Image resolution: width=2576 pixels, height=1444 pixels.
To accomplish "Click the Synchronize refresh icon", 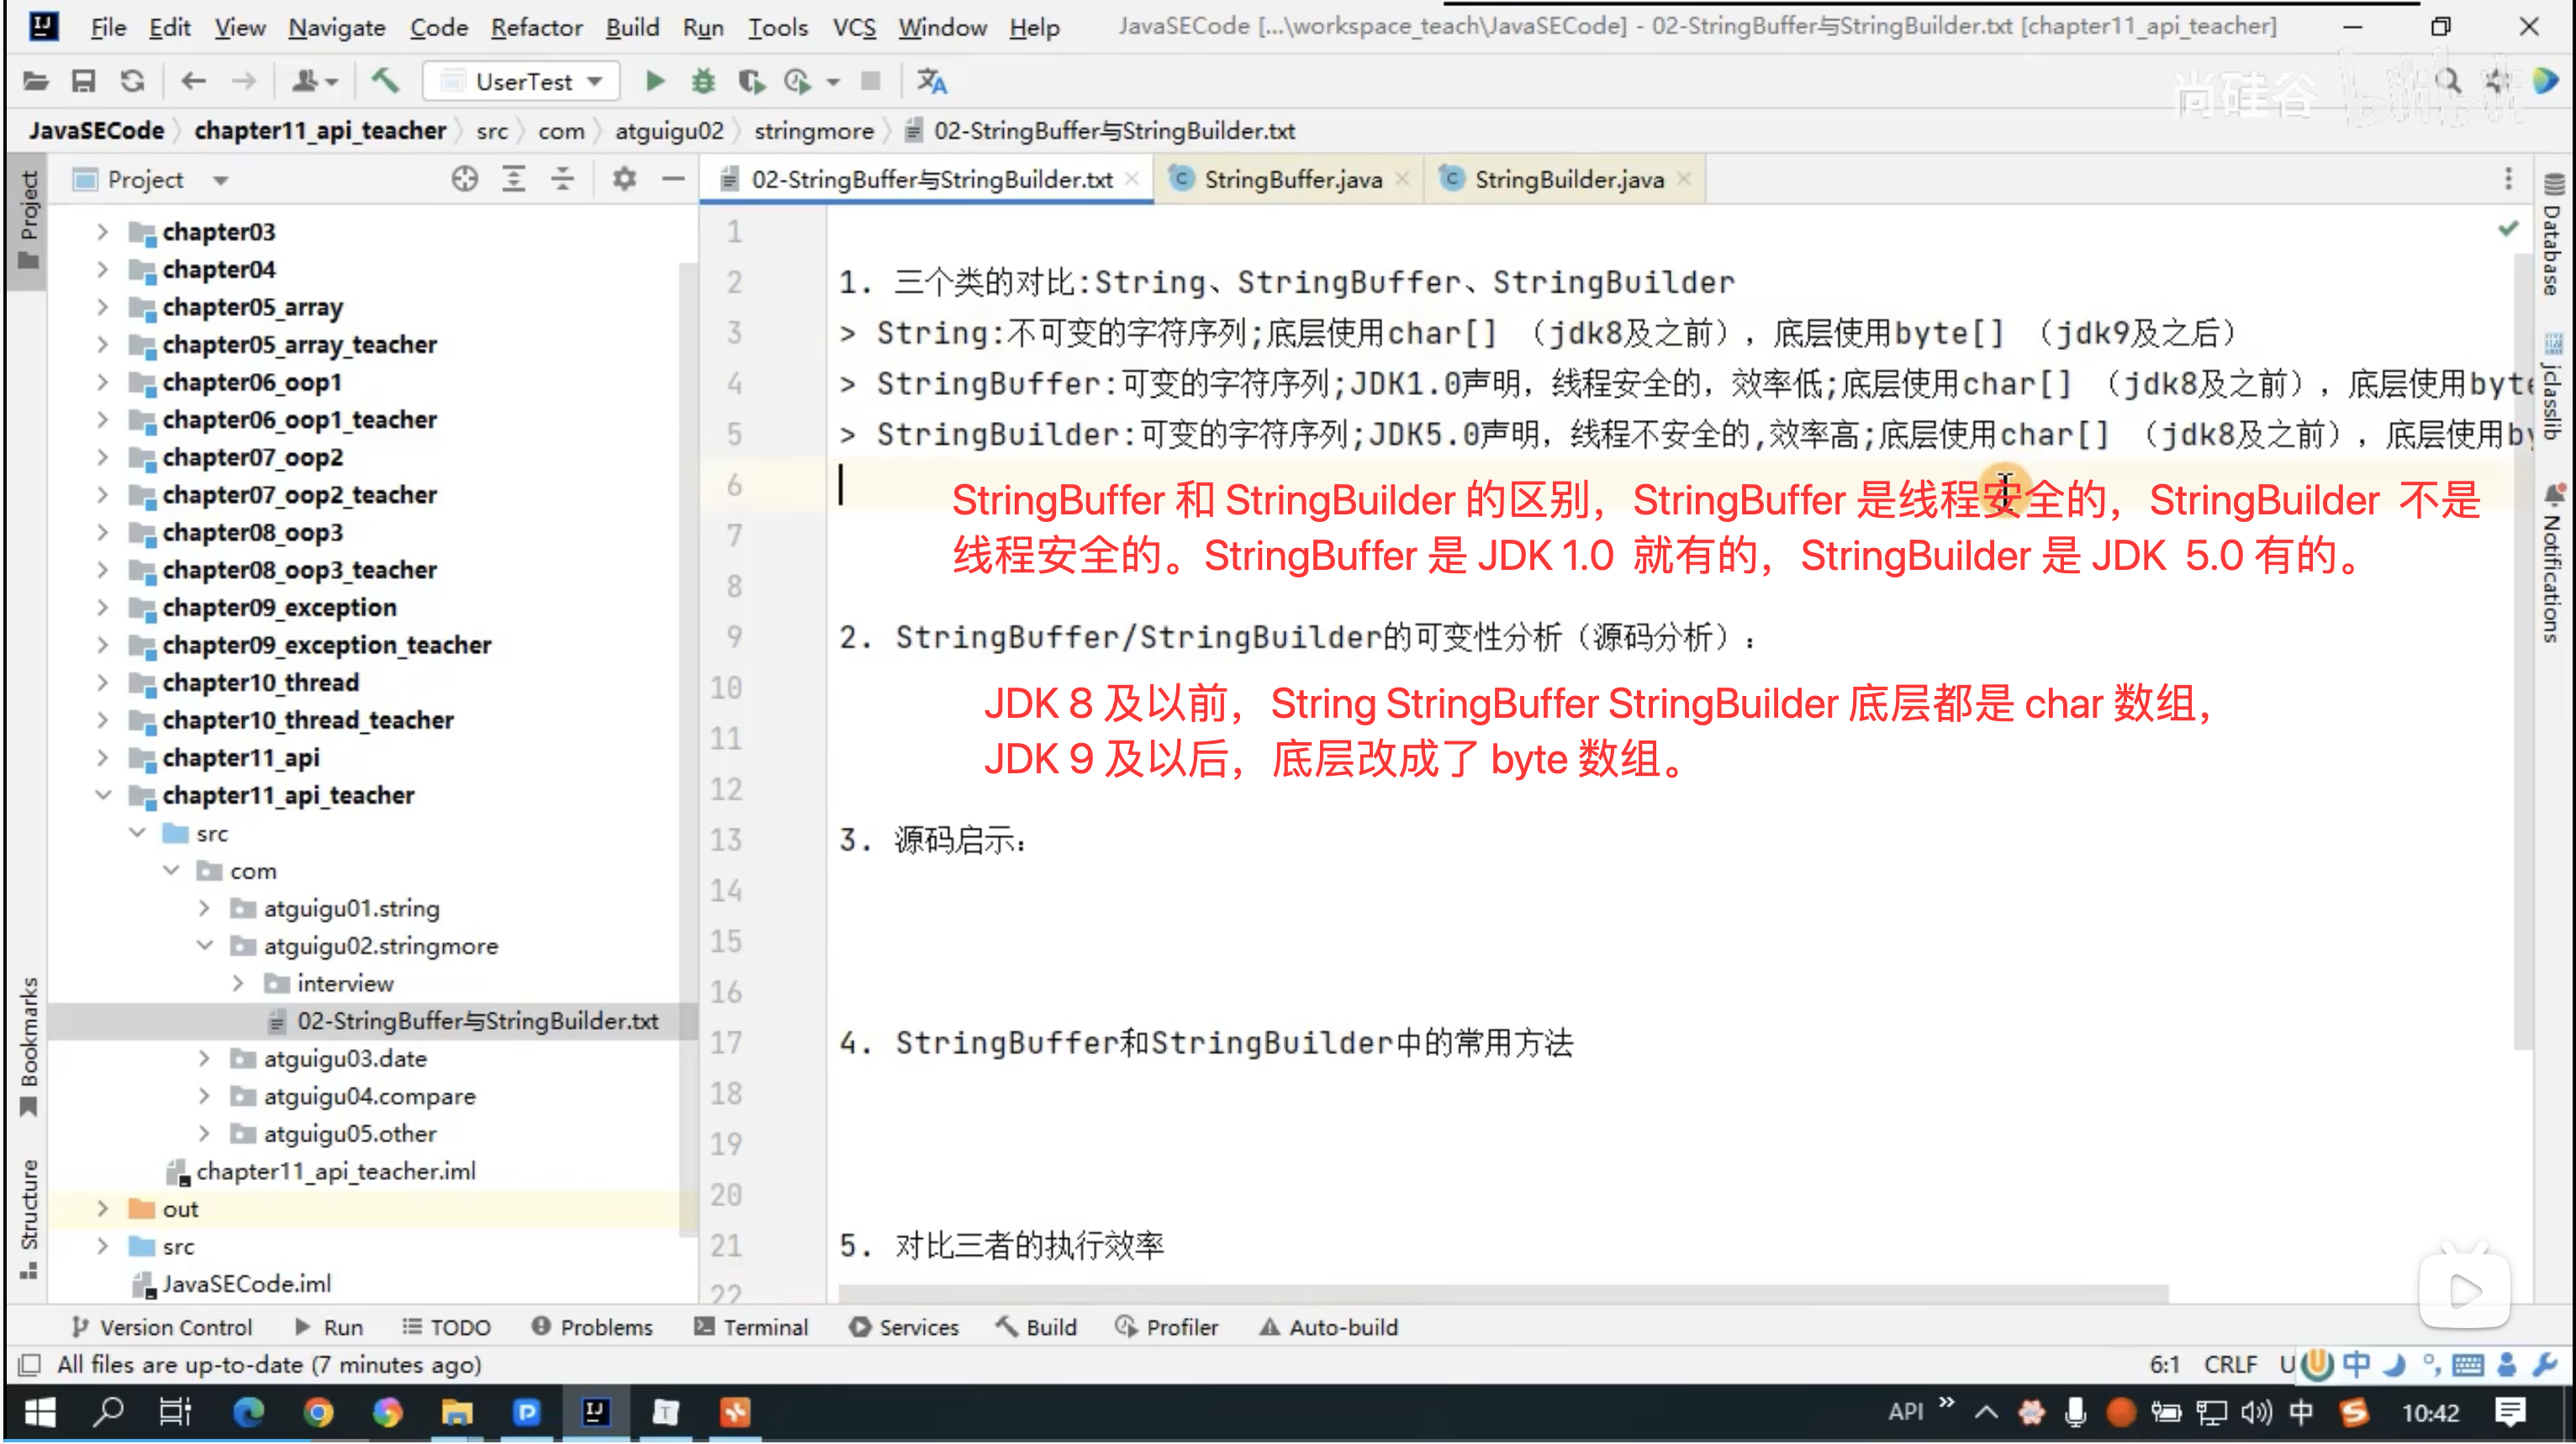I will [132, 81].
